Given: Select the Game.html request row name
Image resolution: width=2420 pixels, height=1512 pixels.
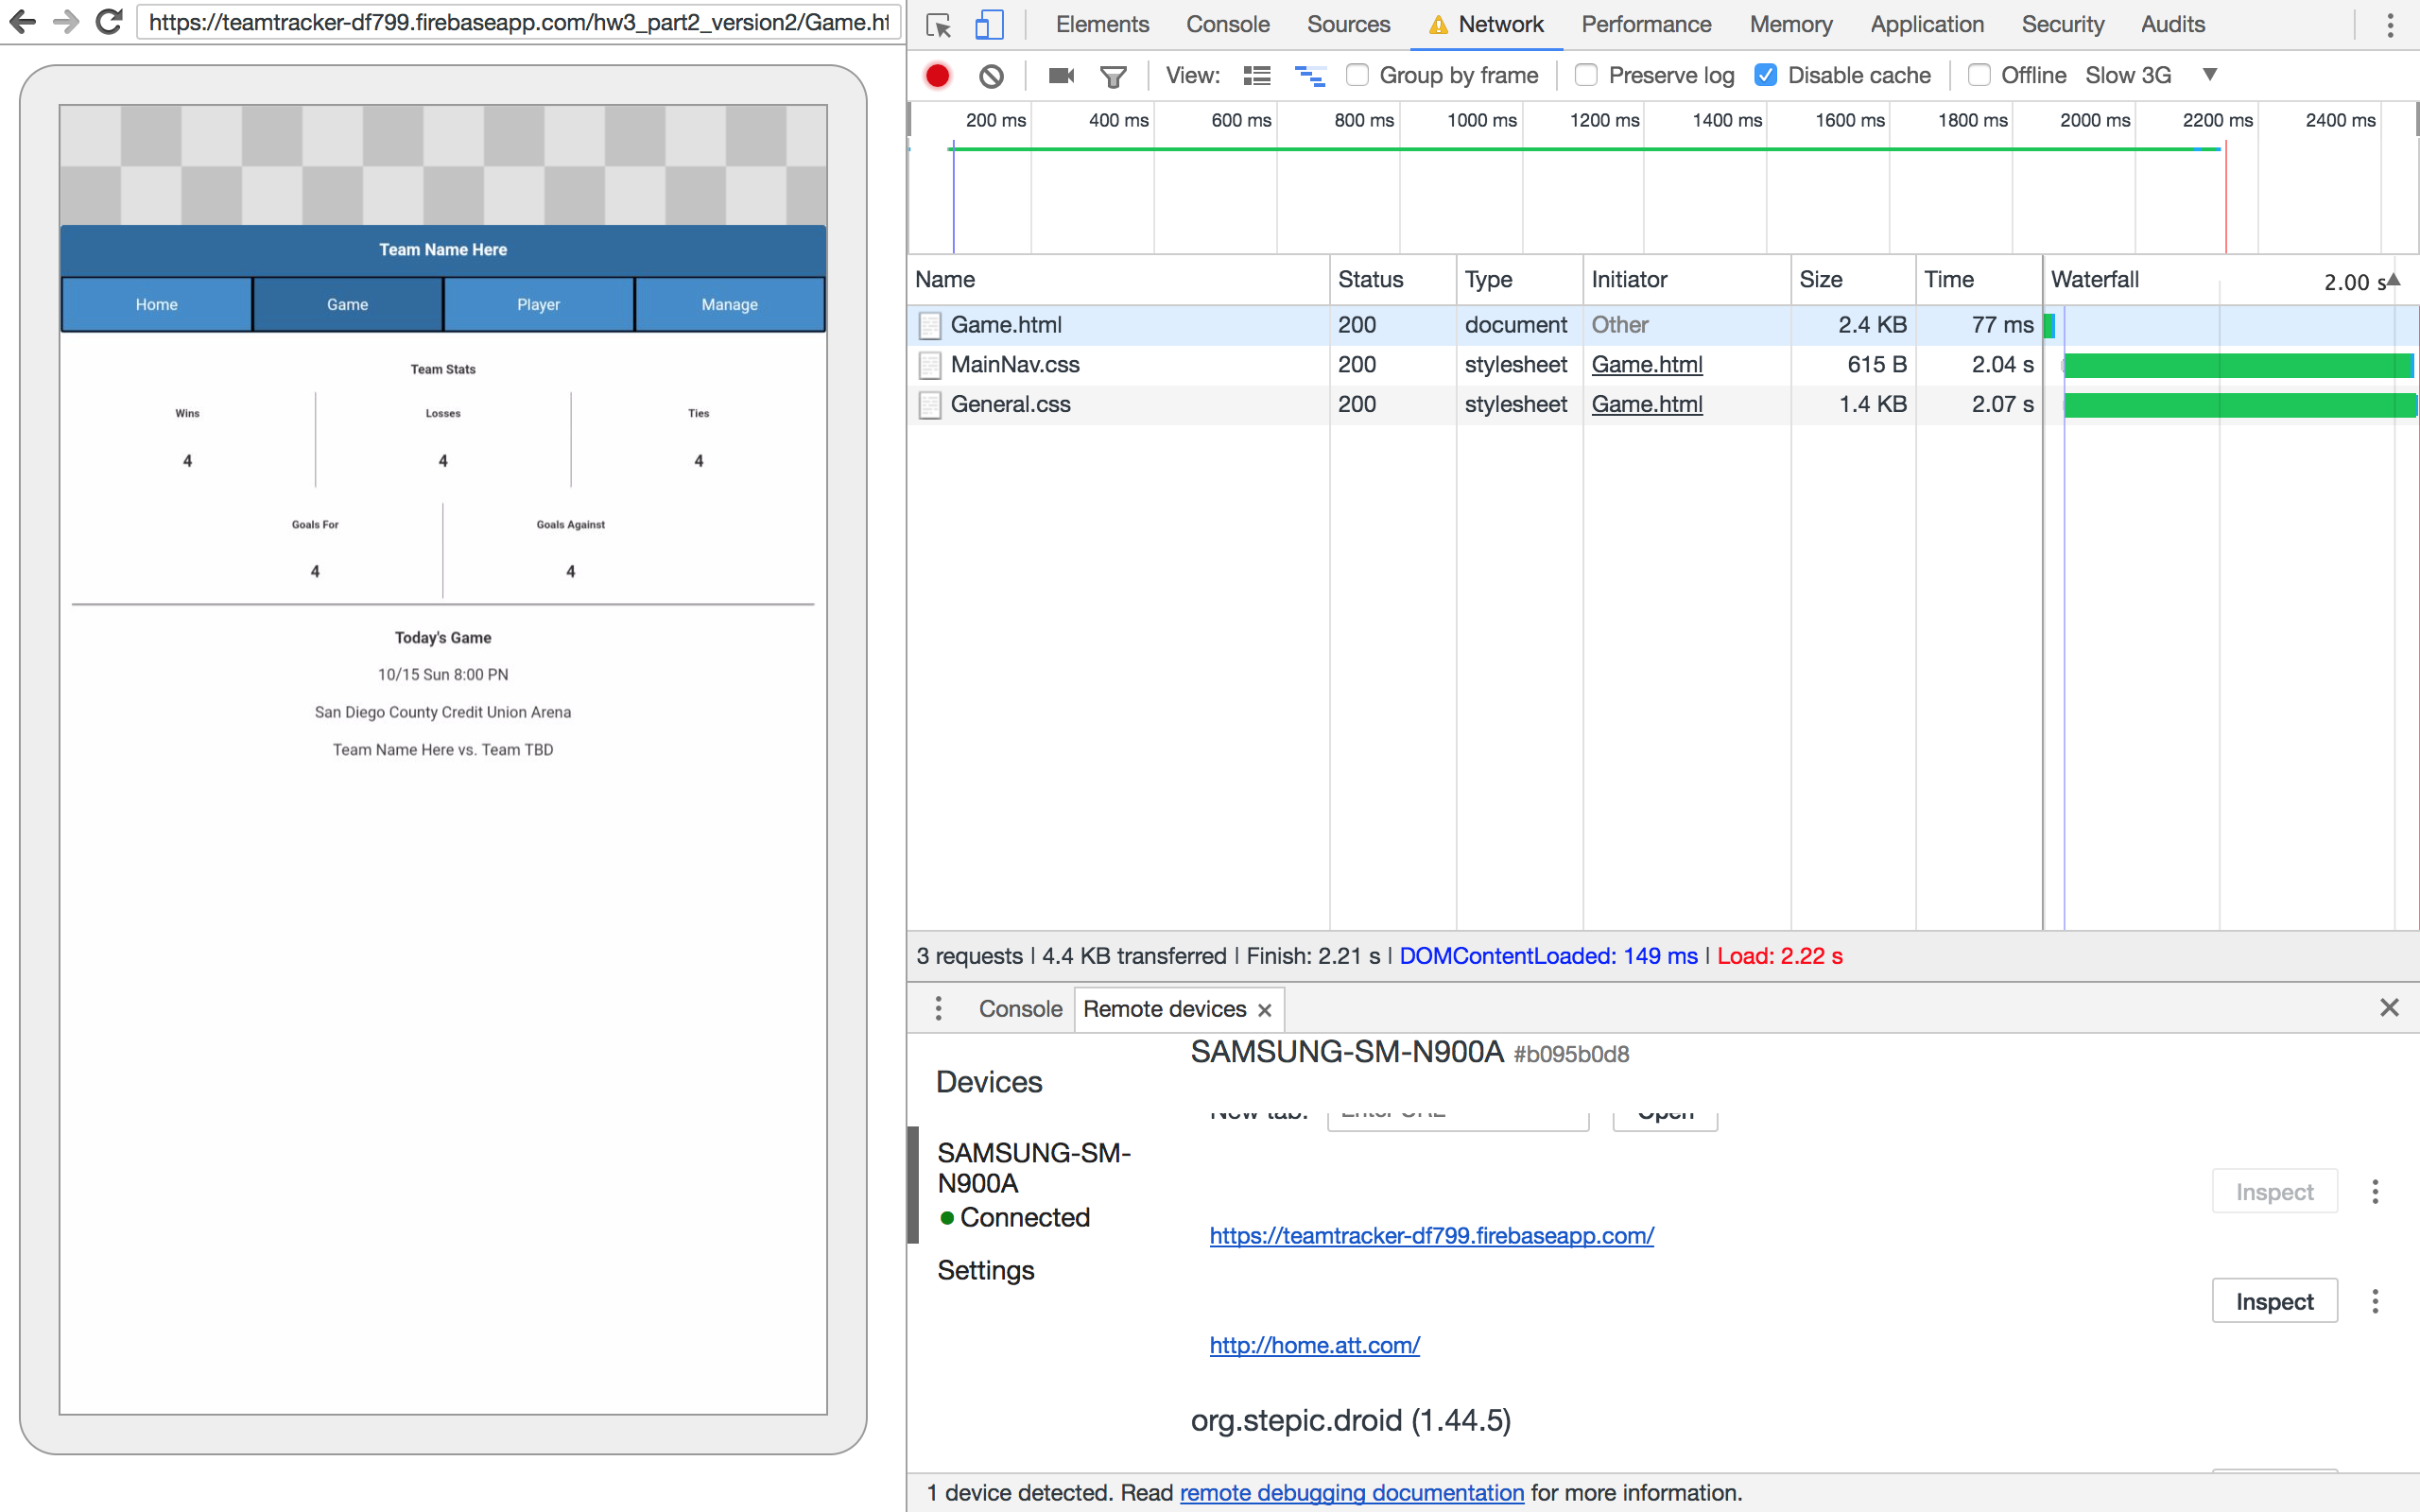Looking at the screenshot, I should point(1006,325).
